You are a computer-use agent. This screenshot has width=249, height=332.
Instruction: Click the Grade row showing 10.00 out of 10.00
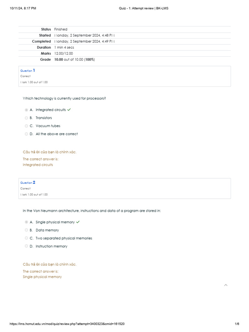pyautogui.click(x=75, y=60)
